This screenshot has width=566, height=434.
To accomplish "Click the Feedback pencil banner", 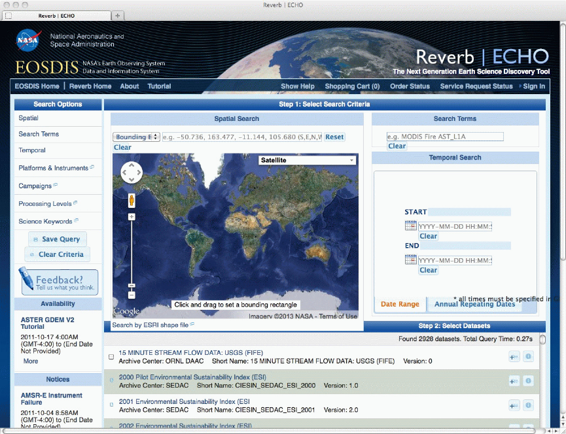I will pos(58,282).
